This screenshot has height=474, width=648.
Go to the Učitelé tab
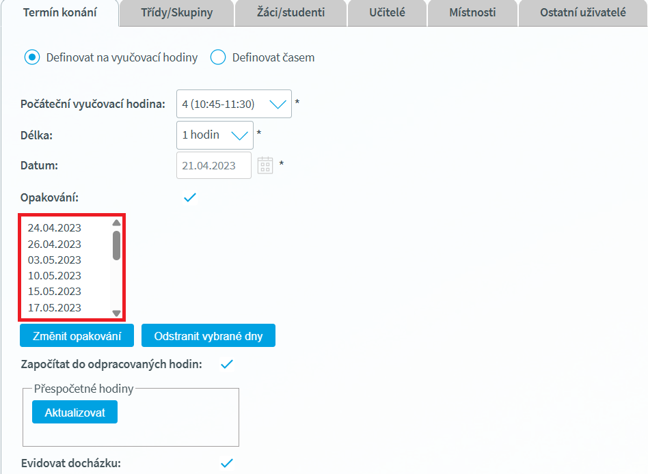click(388, 13)
